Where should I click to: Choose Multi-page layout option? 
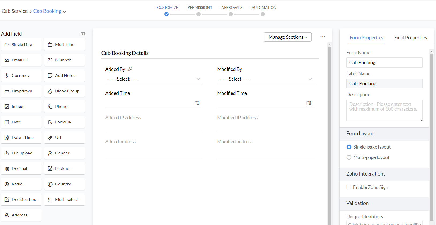349,157
